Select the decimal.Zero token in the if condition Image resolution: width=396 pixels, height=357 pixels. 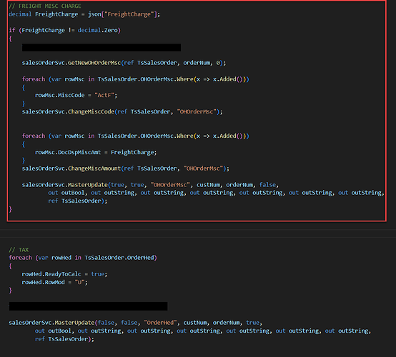pos(97,30)
